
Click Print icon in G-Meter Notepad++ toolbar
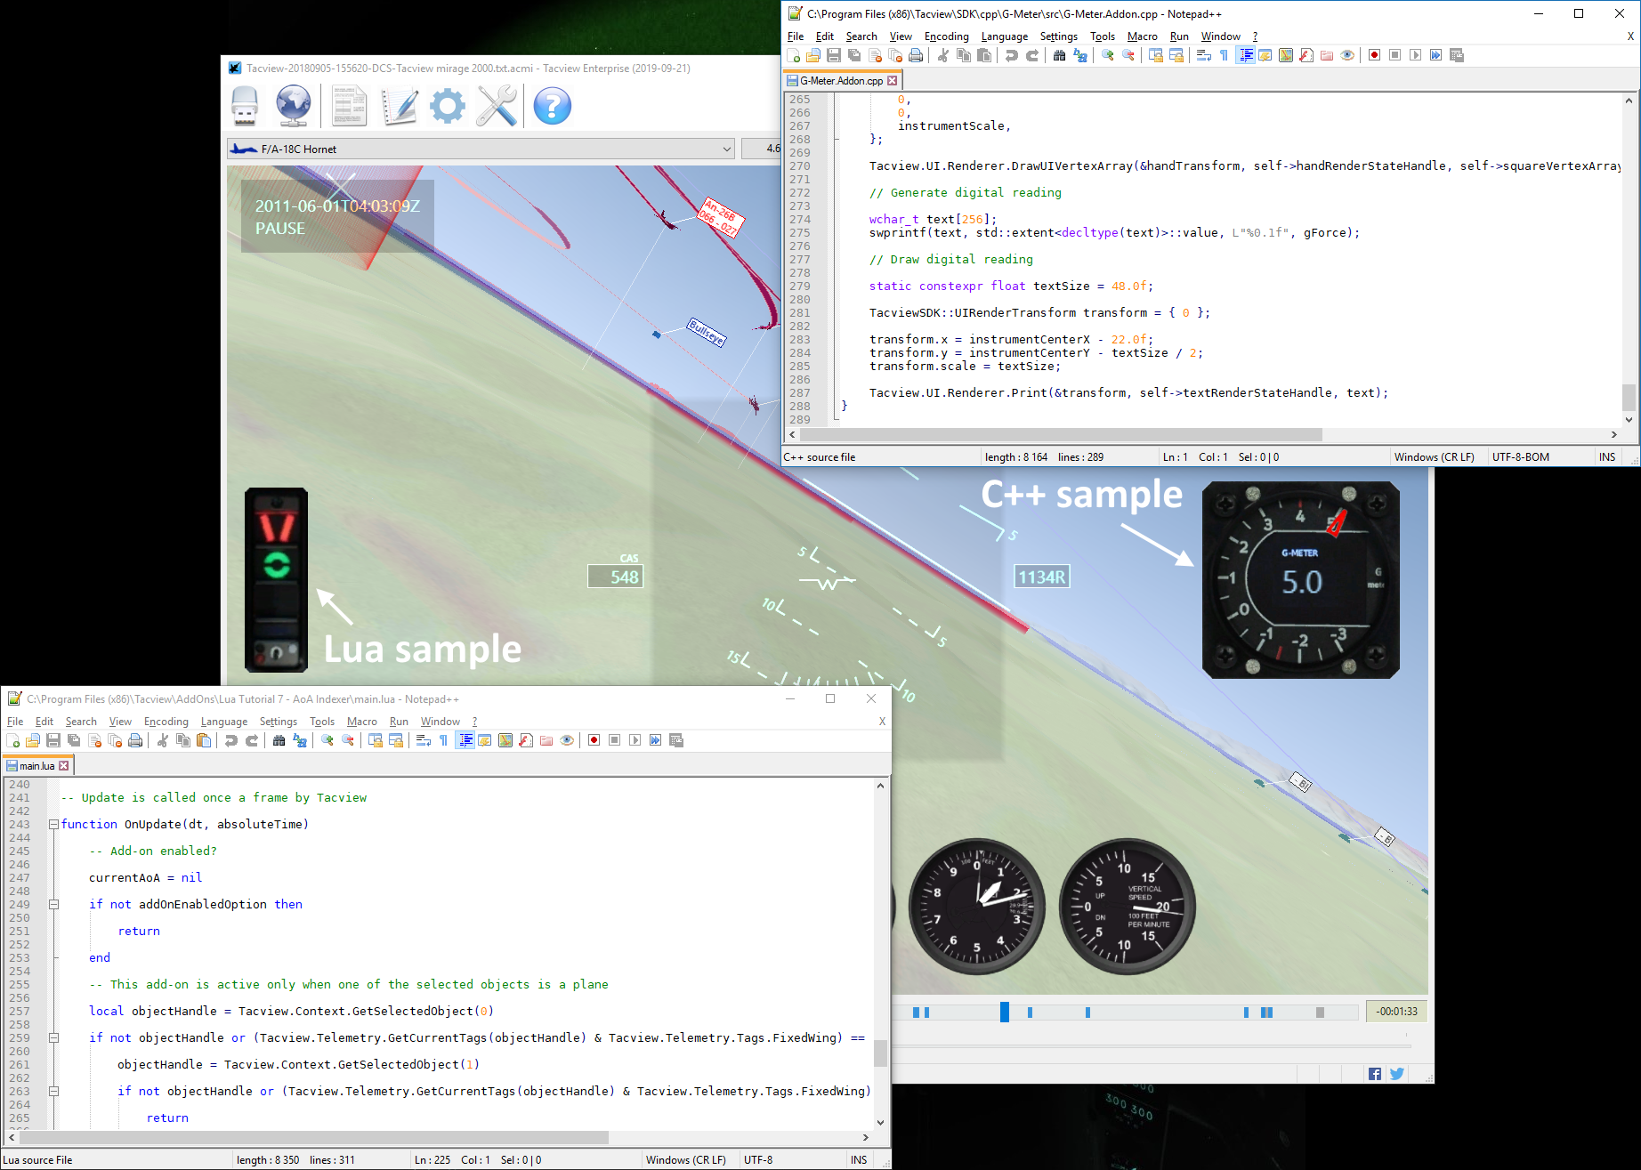tap(916, 55)
